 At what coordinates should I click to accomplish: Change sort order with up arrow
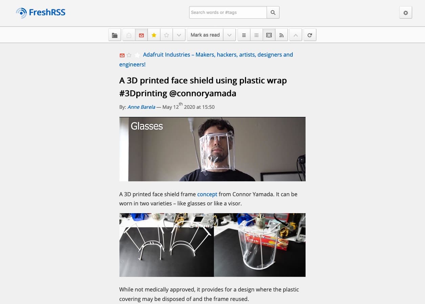click(295, 35)
